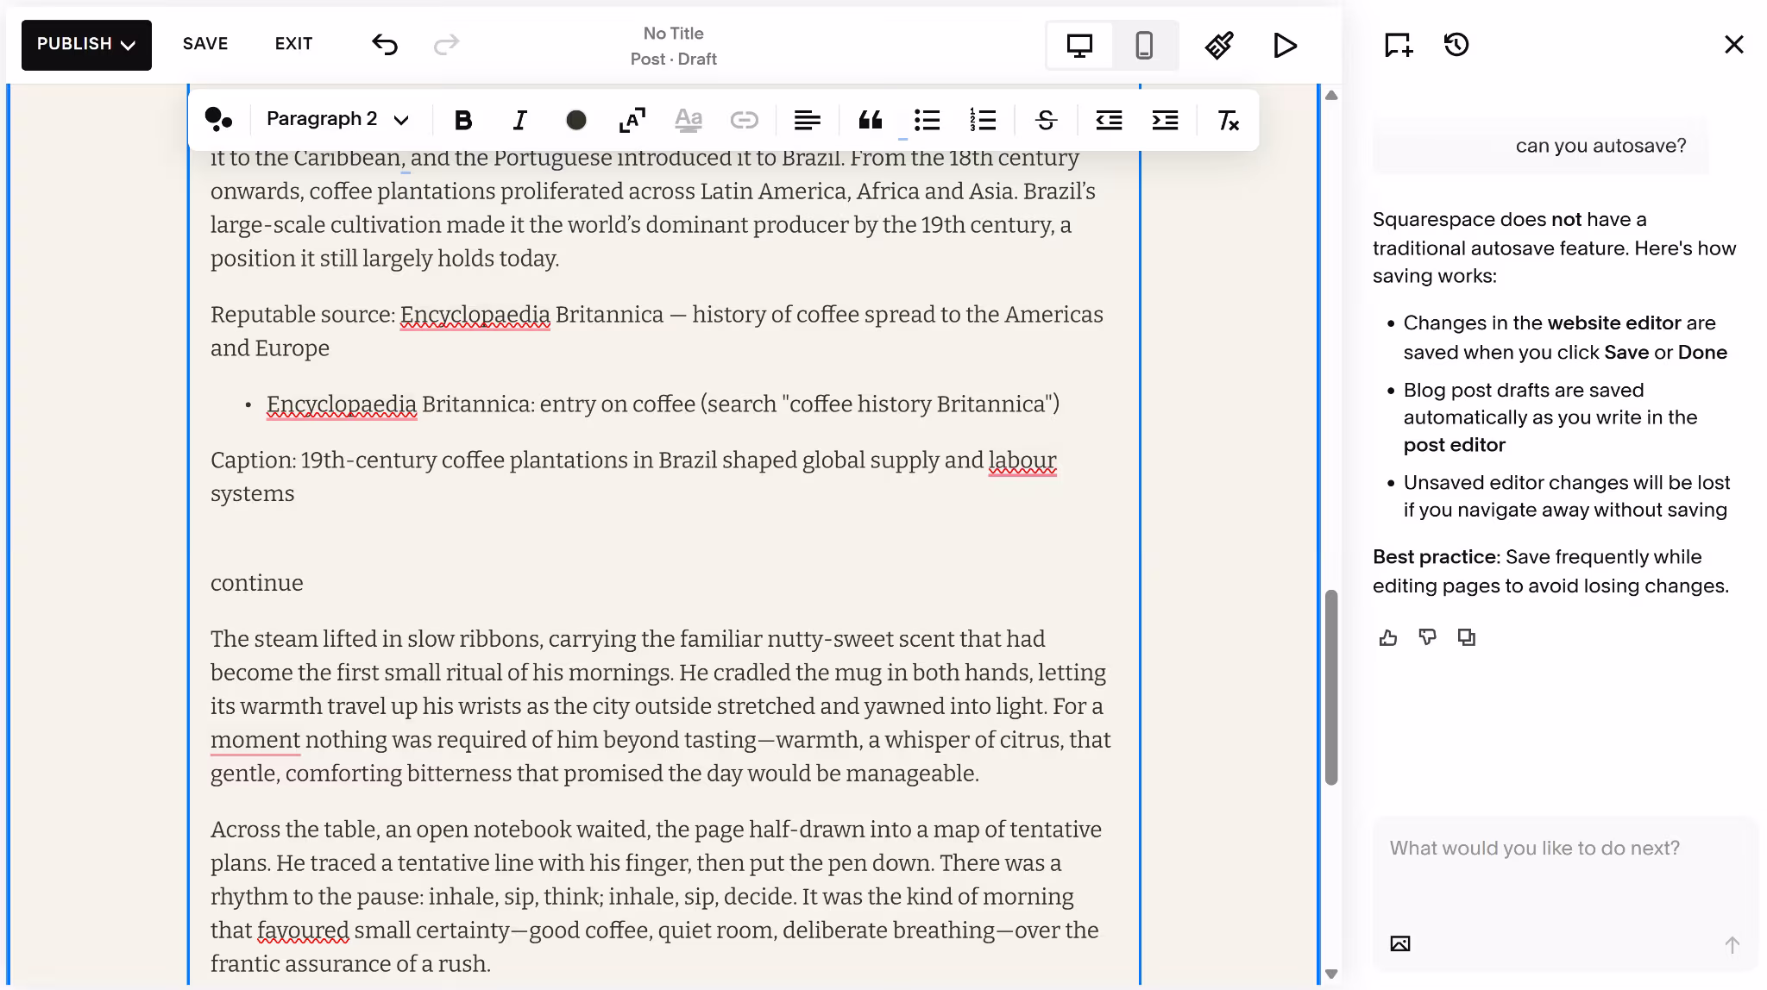This screenshot has width=1767, height=990.
Task: Click the underlined word 'moment'
Action: pyautogui.click(x=255, y=740)
